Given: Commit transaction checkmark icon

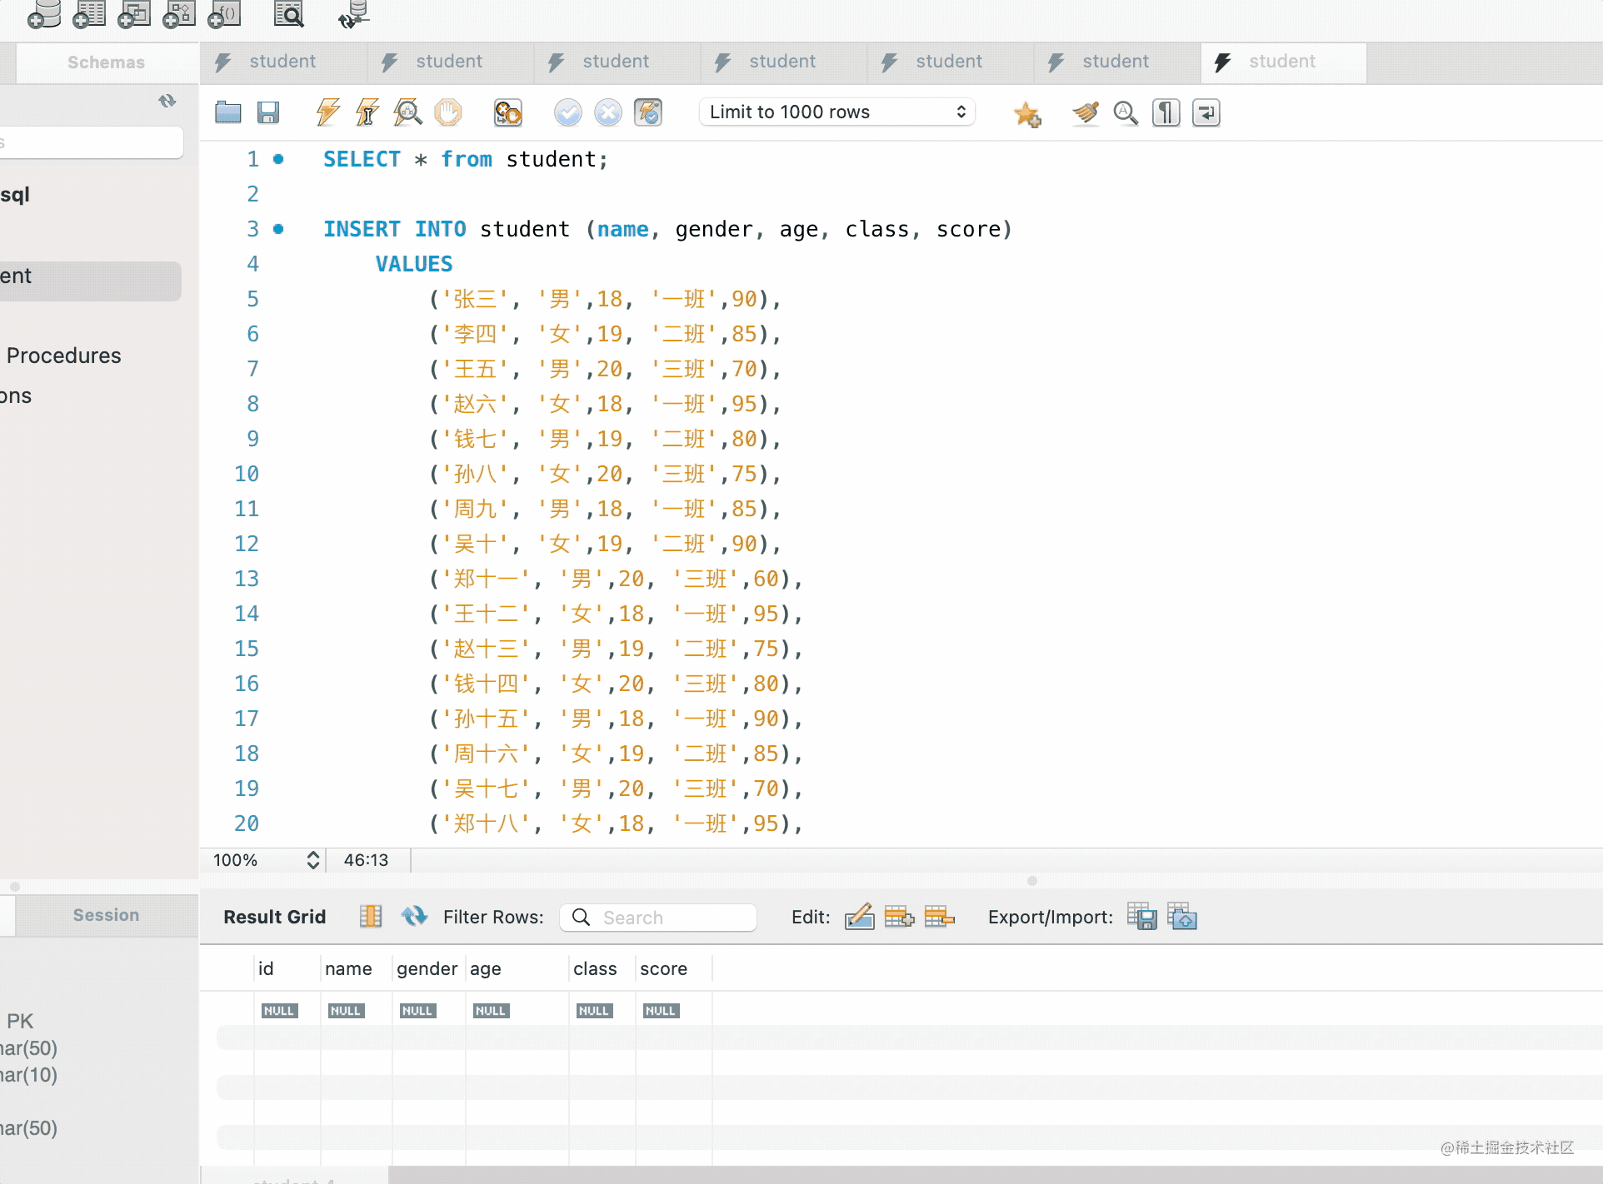Looking at the screenshot, I should pyautogui.click(x=567, y=112).
